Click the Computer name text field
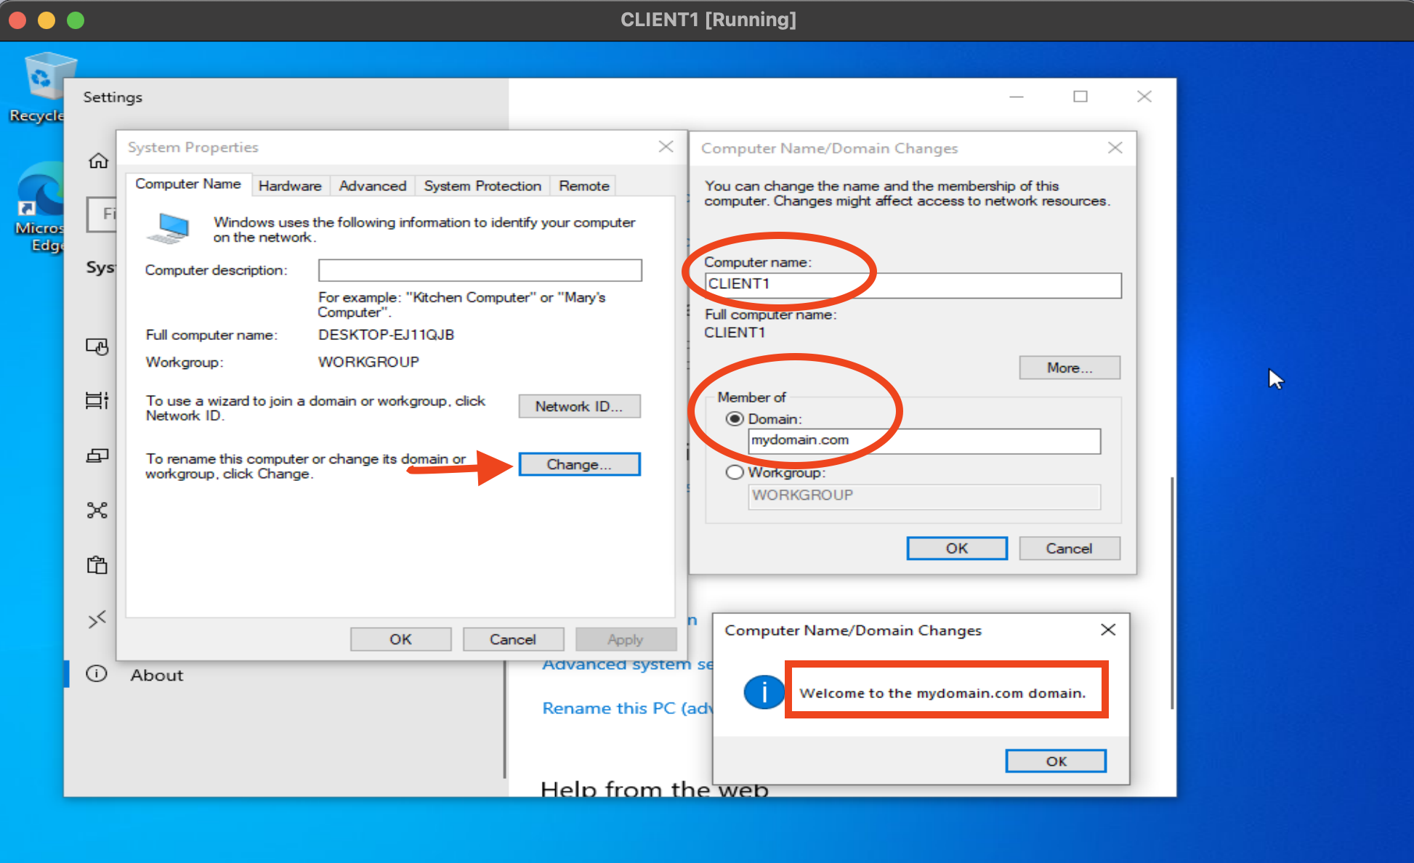 tap(912, 285)
